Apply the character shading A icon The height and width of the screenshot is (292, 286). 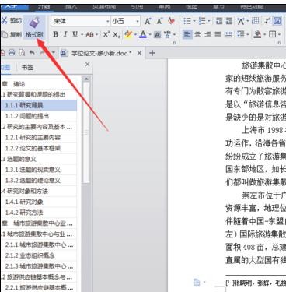157,34
